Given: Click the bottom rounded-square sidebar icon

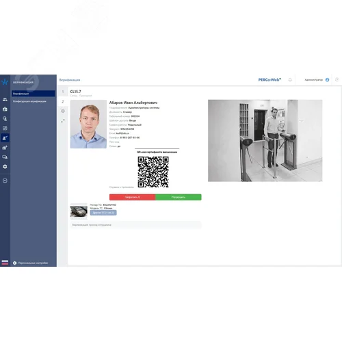Looking at the screenshot, I should click(x=5, y=181).
